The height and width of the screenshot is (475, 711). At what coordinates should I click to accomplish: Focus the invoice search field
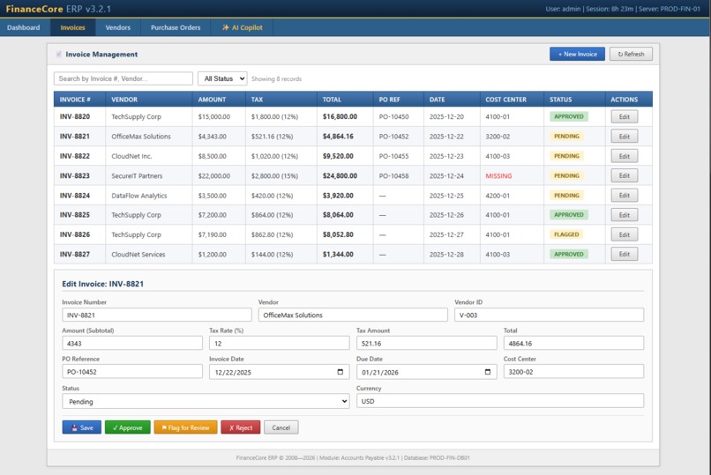[123, 78]
